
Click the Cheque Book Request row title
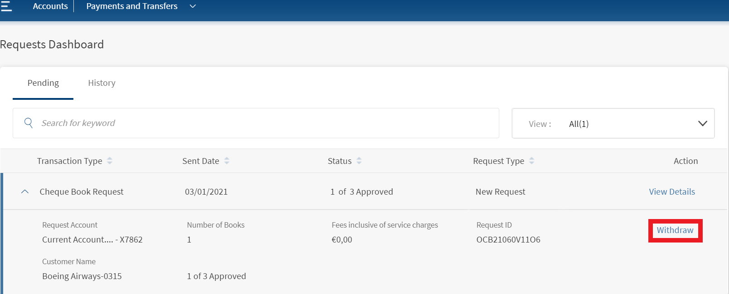point(82,192)
